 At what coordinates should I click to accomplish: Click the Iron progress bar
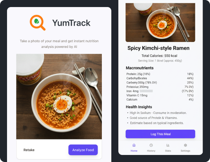146,91
